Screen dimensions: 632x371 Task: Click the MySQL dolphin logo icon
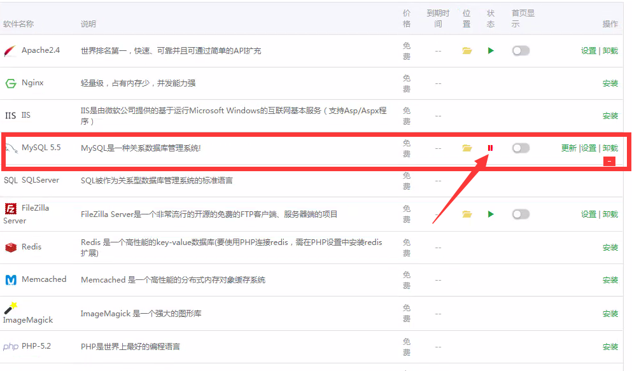[11, 149]
